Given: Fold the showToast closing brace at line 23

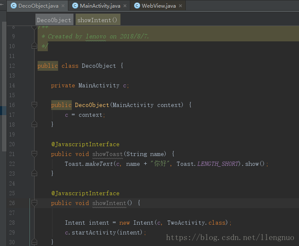Looking at the screenshot, I should [34, 173].
